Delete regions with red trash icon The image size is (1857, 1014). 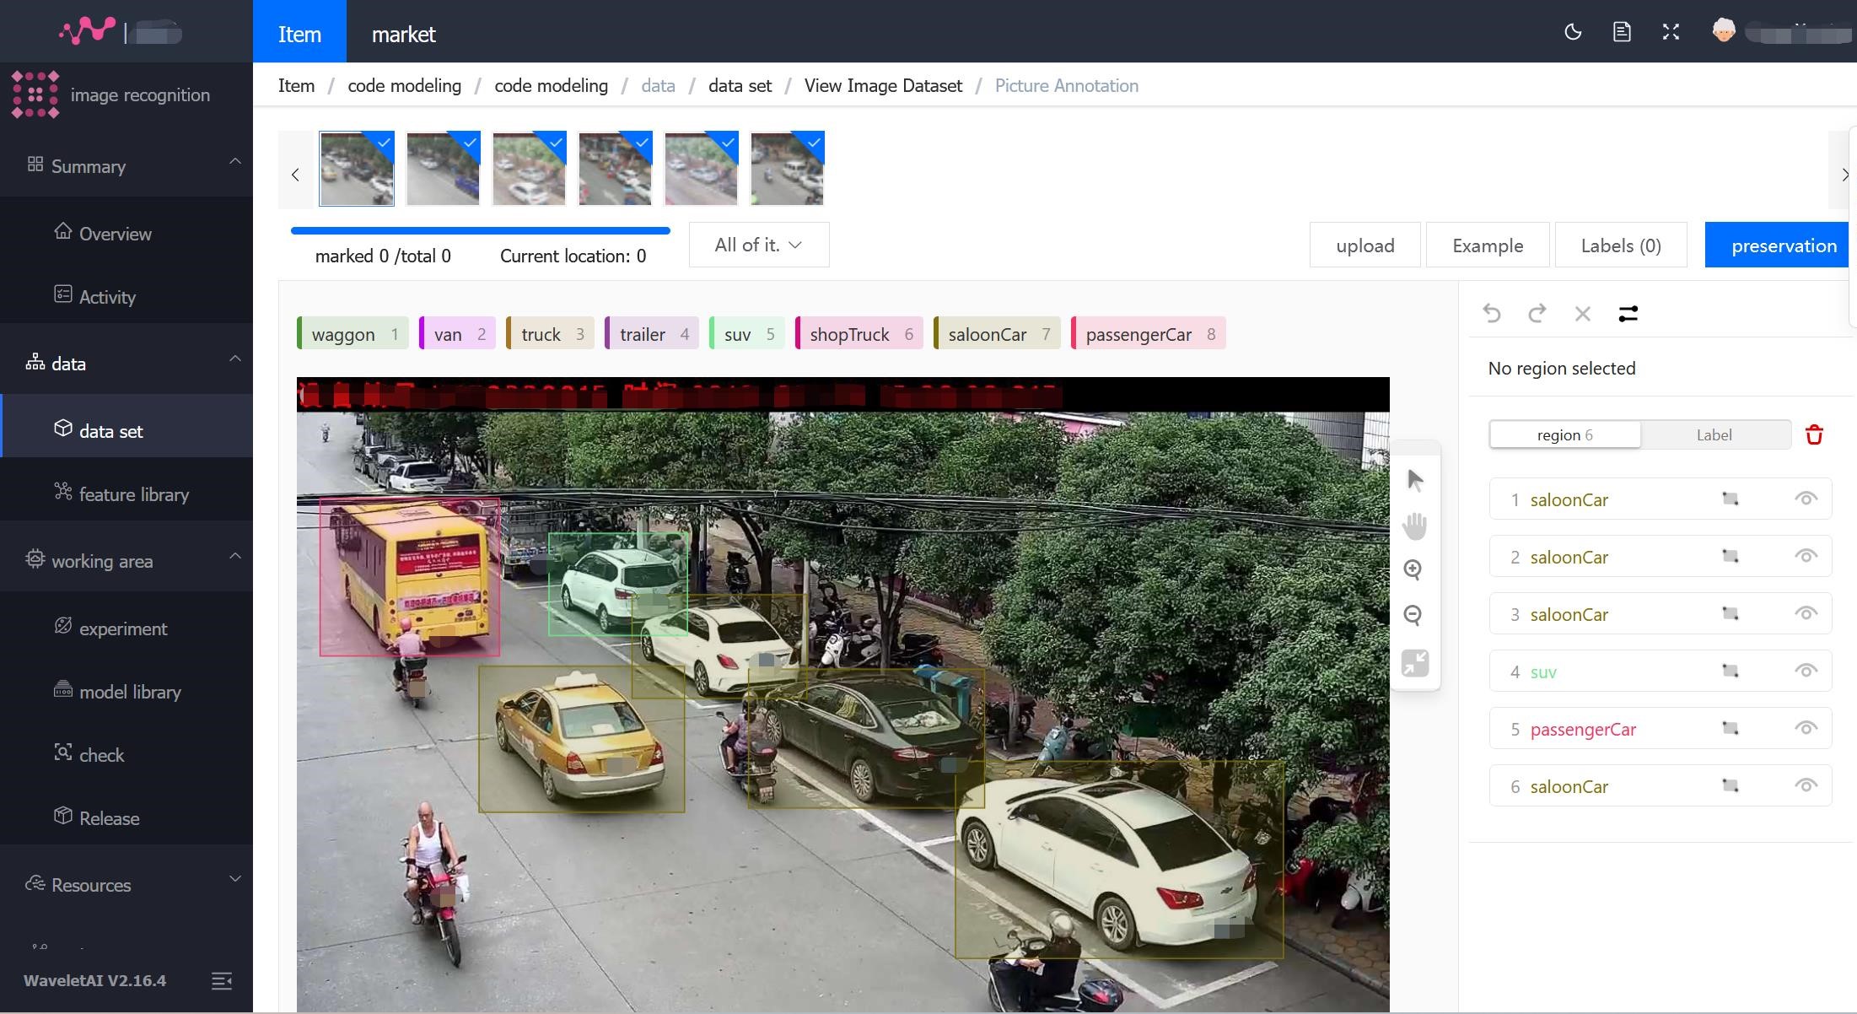[1814, 434]
